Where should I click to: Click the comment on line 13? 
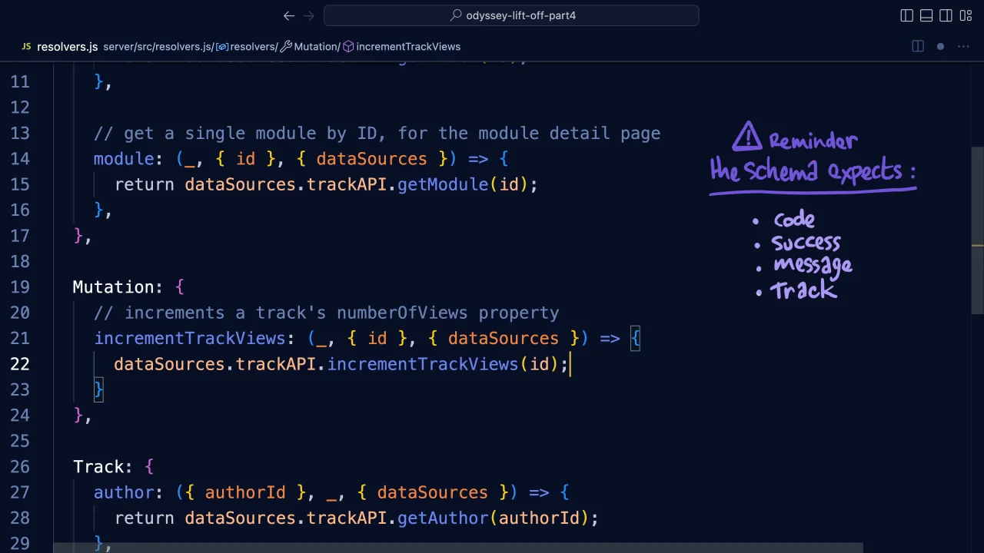(x=377, y=134)
